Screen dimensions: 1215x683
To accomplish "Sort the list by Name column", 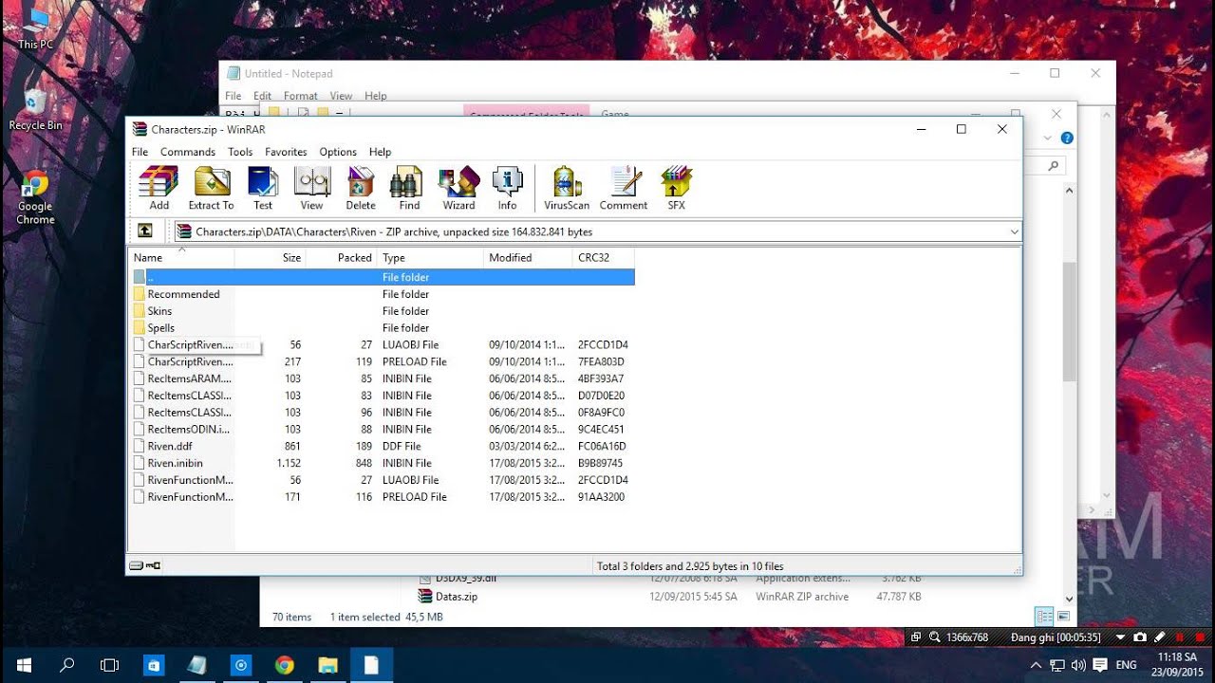I will (181, 257).
